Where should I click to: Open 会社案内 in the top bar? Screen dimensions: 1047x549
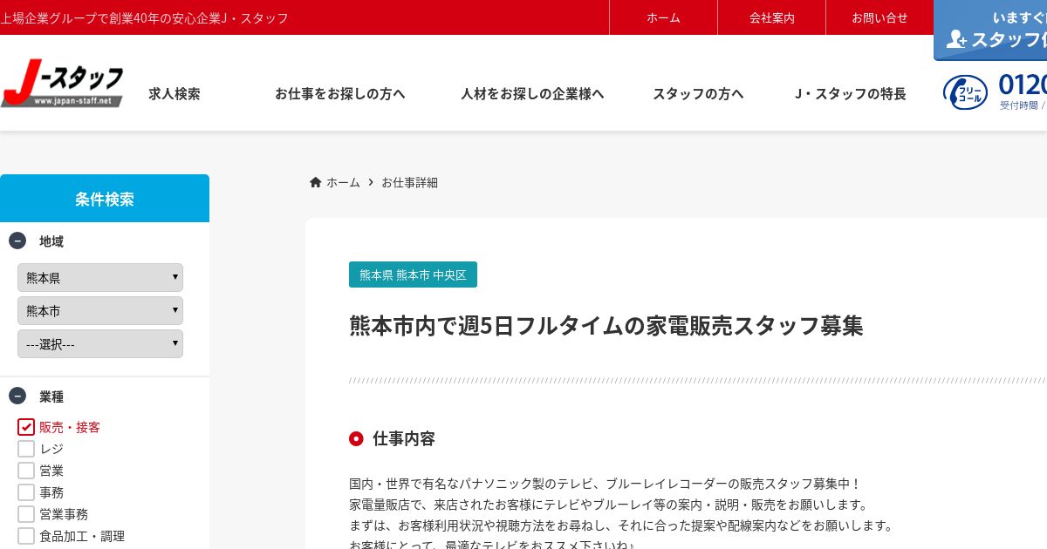(x=772, y=17)
